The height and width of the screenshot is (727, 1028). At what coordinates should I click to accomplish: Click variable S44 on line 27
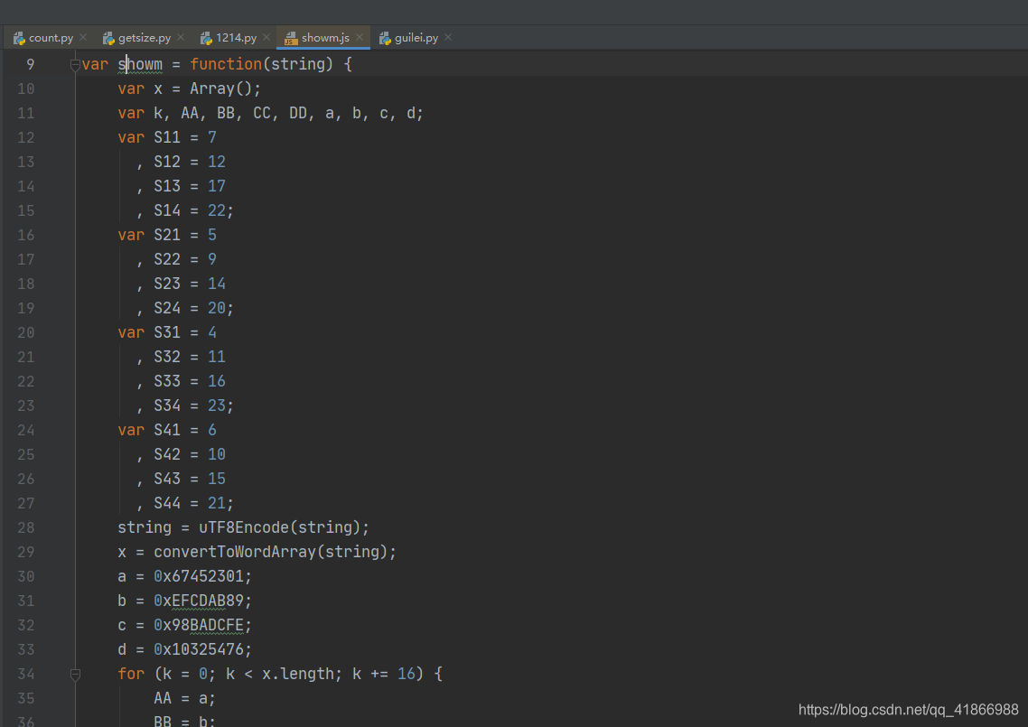pos(167,503)
